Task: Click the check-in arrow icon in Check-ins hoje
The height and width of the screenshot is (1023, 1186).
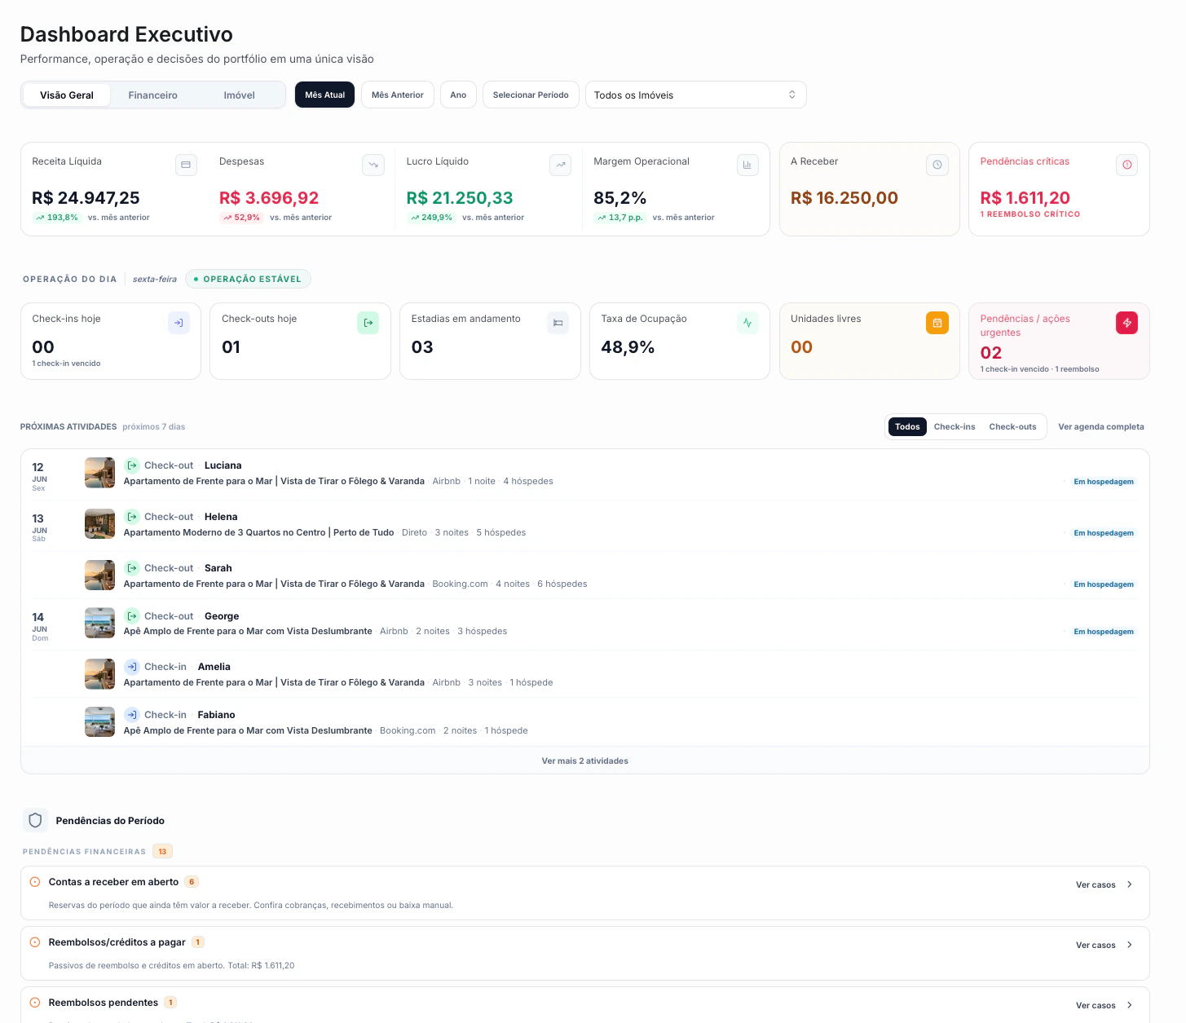Action: pyautogui.click(x=179, y=323)
